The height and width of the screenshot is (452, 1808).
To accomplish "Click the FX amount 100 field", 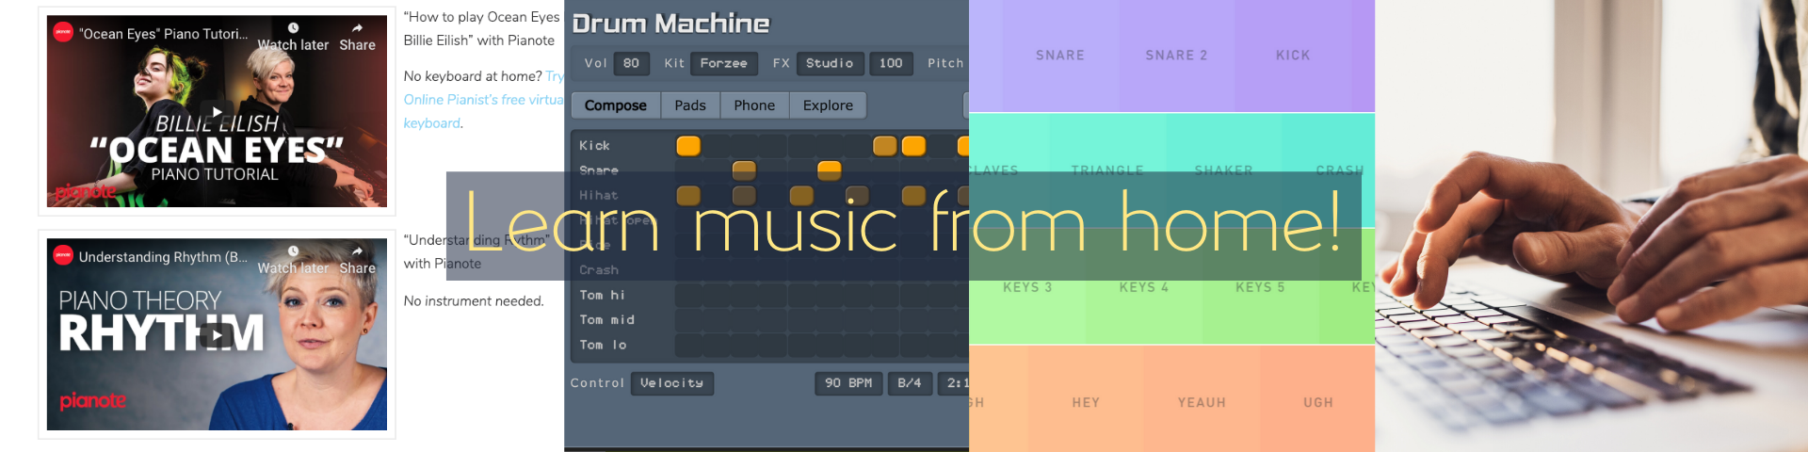I will pos(891,63).
